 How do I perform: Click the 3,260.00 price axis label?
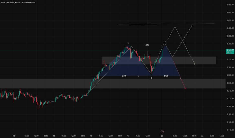(230, 83)
